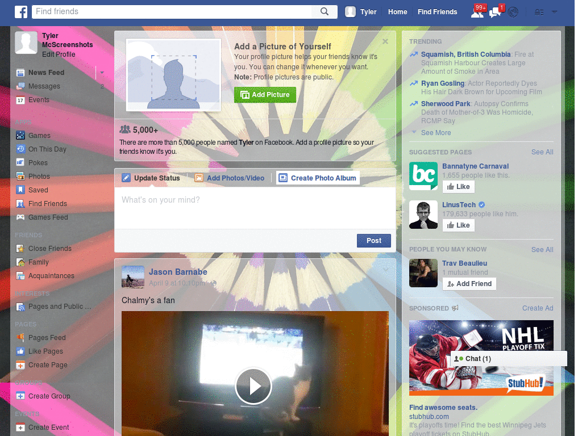Open News Feed options dropdown arrow
This screenshot has height=436, width=582.
click(102, 72)
